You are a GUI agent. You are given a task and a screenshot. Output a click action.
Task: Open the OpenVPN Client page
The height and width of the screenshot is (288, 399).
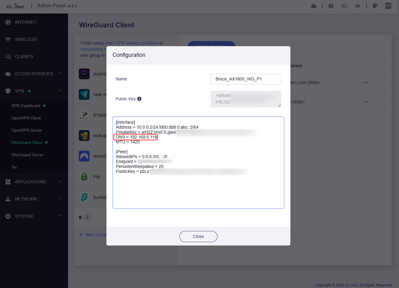[x=26, y=118]
